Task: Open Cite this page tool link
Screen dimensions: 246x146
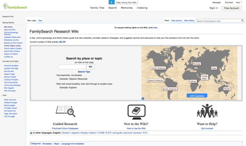Action: 10,116
